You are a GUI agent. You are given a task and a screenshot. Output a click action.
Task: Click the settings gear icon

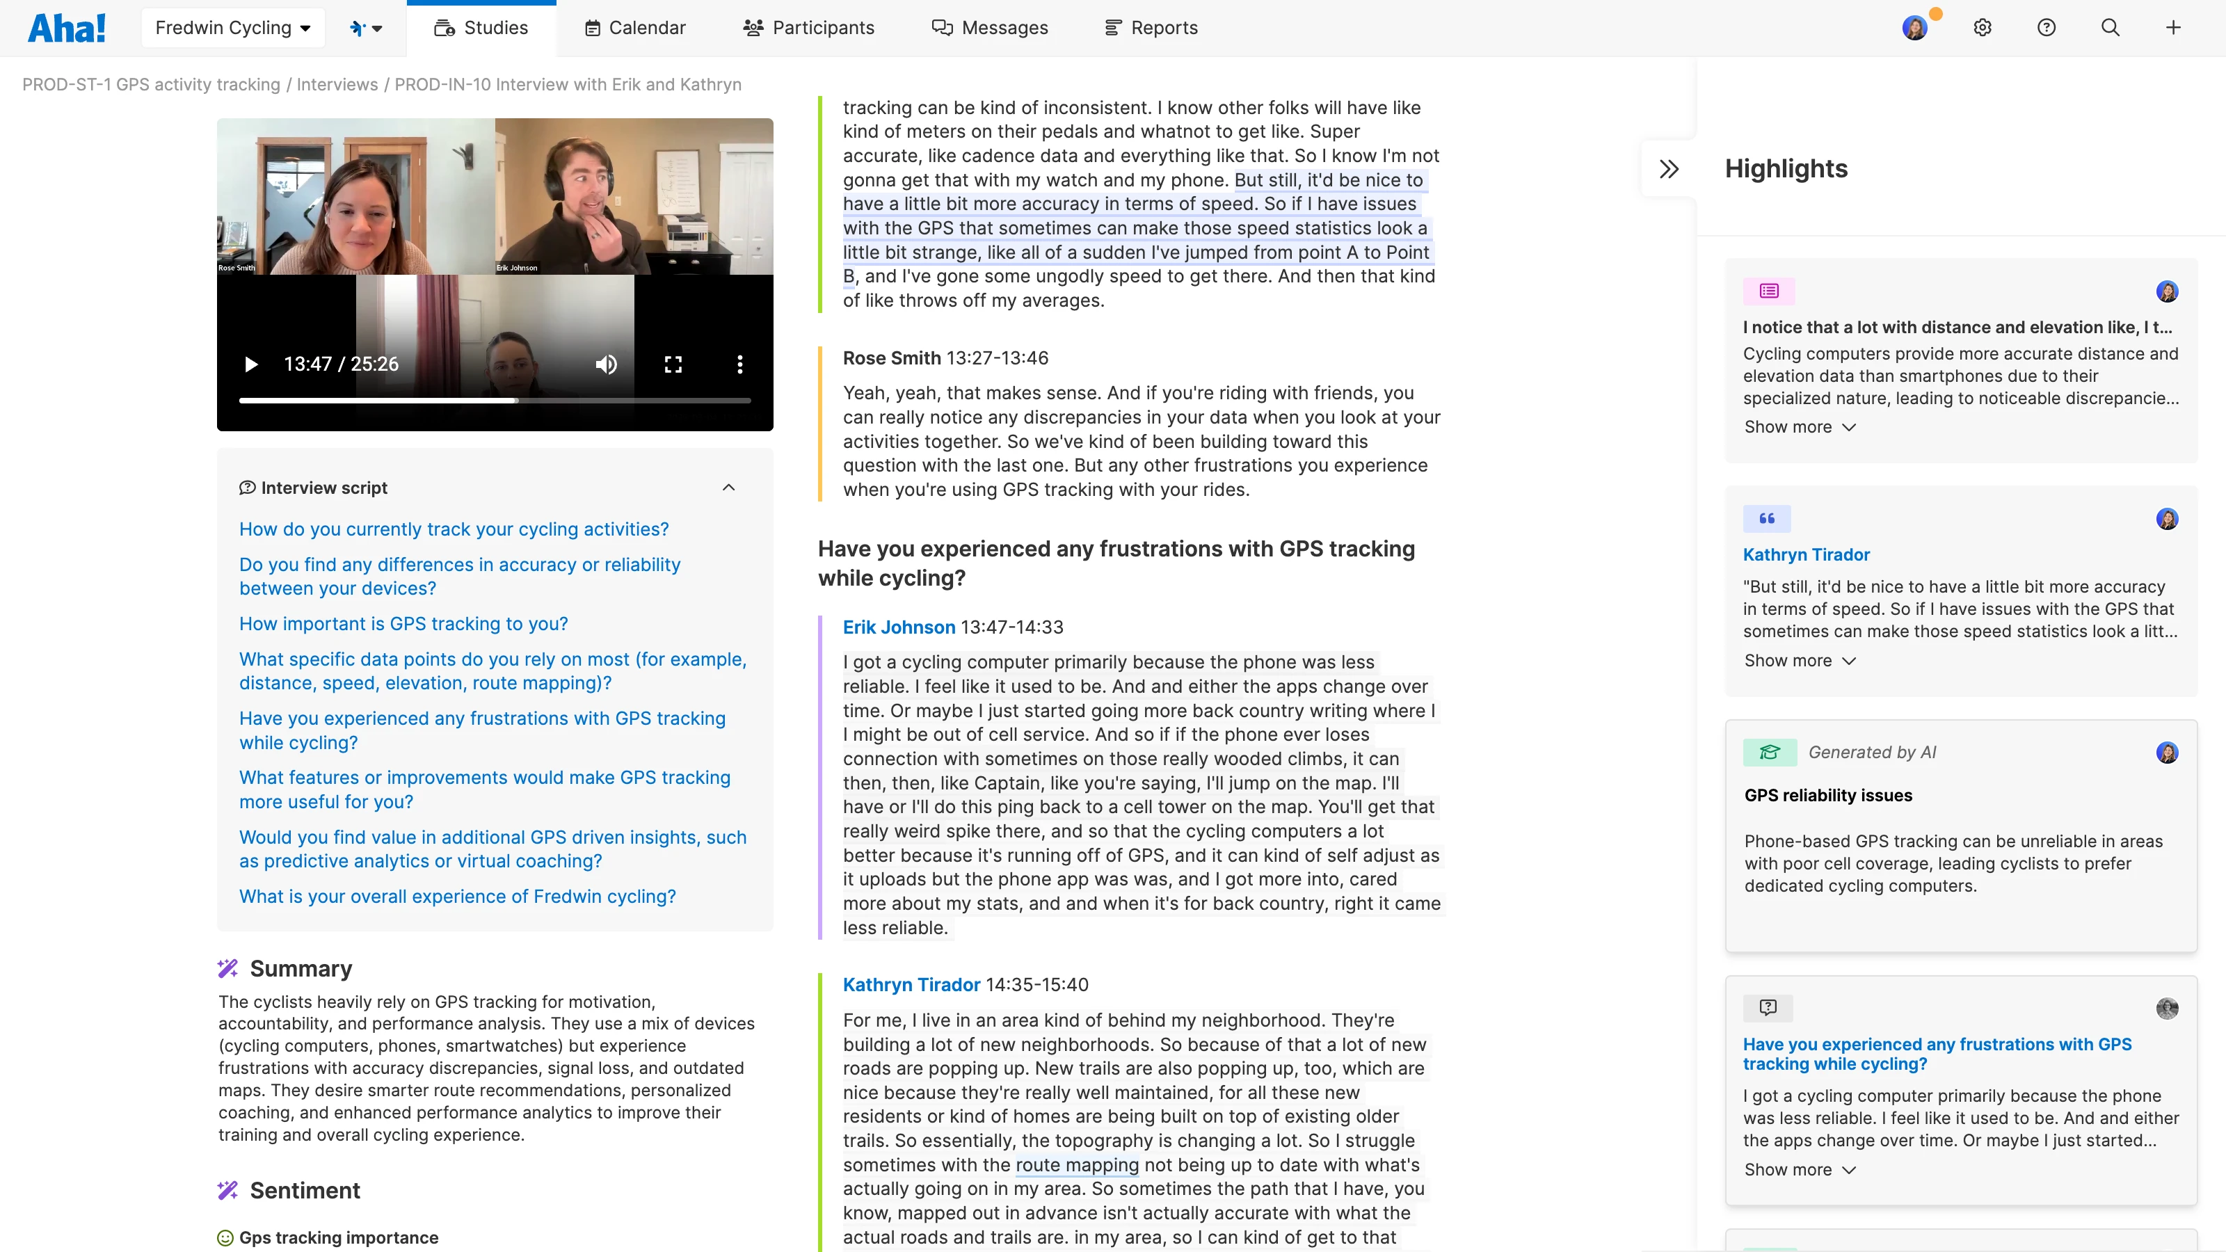point(1983,27)
